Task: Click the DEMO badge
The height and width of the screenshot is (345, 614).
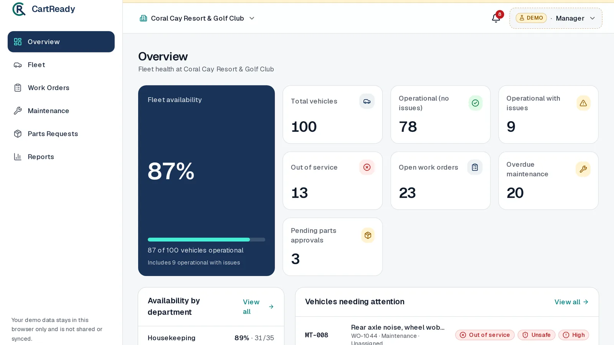Action: [531, 18]
